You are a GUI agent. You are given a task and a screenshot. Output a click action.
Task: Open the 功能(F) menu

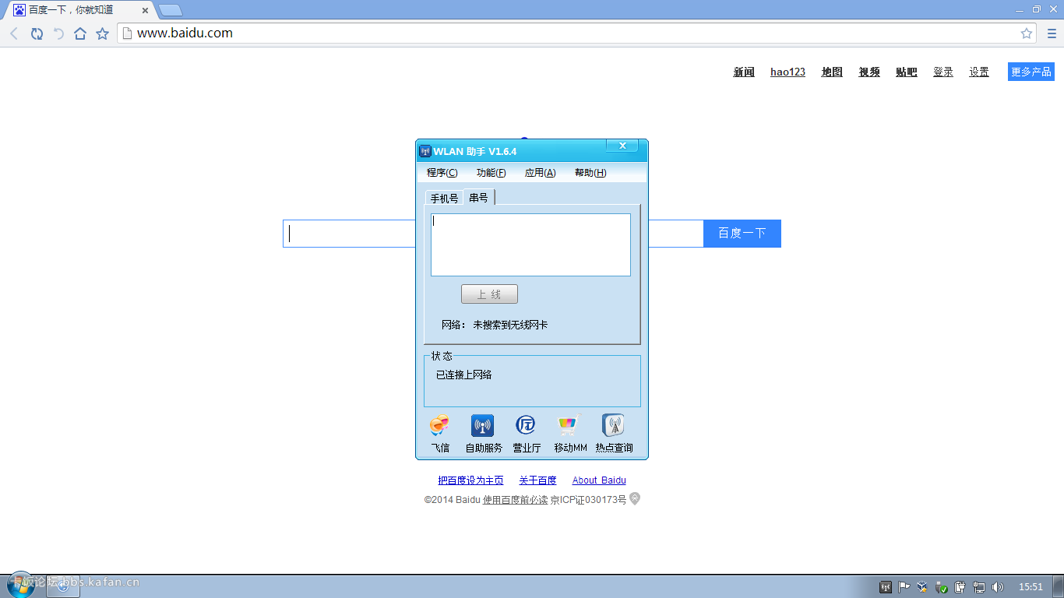click(491, 173)
